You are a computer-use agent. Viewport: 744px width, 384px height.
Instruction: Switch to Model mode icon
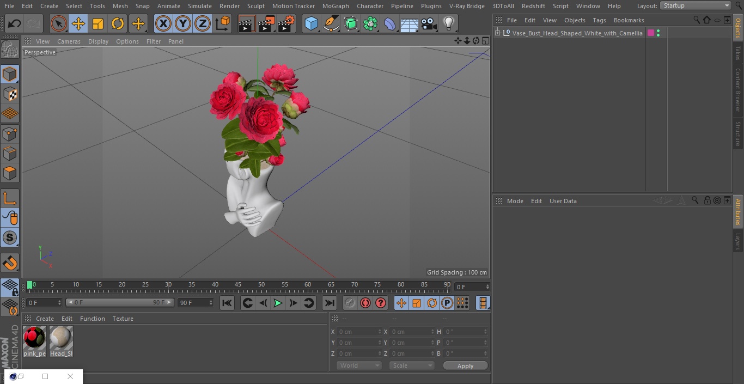[10, 74]
